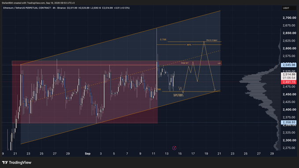The image size is (299, 168).
Task: Click the 2,475.00 price axis label
Action: click(x=289, y=87)
